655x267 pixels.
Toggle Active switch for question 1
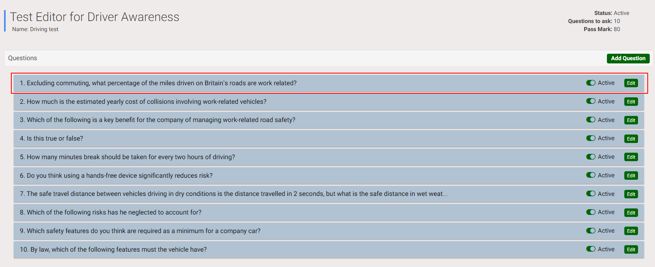pos(591,83)
